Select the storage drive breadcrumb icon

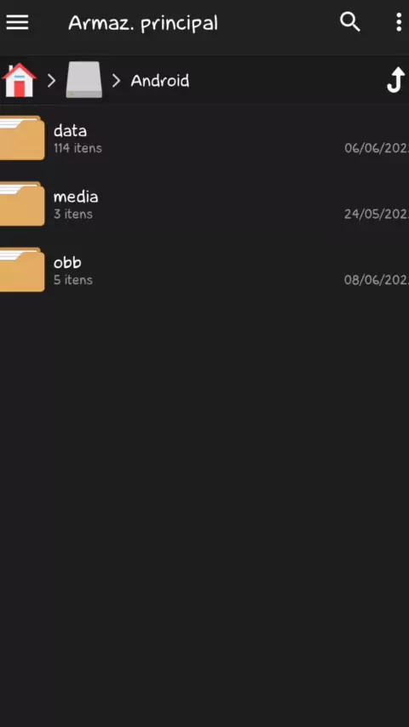click(x=84, y=80)
